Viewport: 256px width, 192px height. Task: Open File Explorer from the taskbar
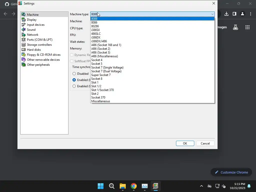(122, 186)
